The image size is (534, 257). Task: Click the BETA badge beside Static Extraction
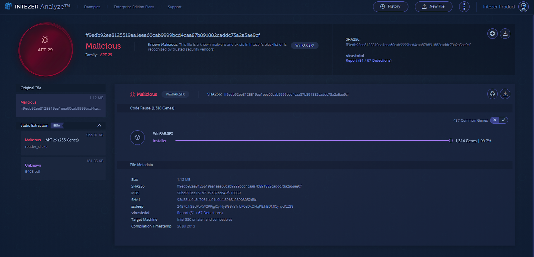(x=57, y=126)
